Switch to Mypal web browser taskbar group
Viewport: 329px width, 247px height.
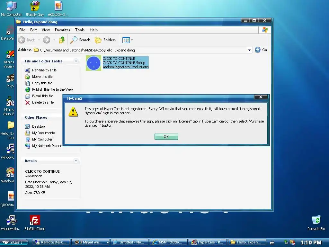tap(90, 242)
